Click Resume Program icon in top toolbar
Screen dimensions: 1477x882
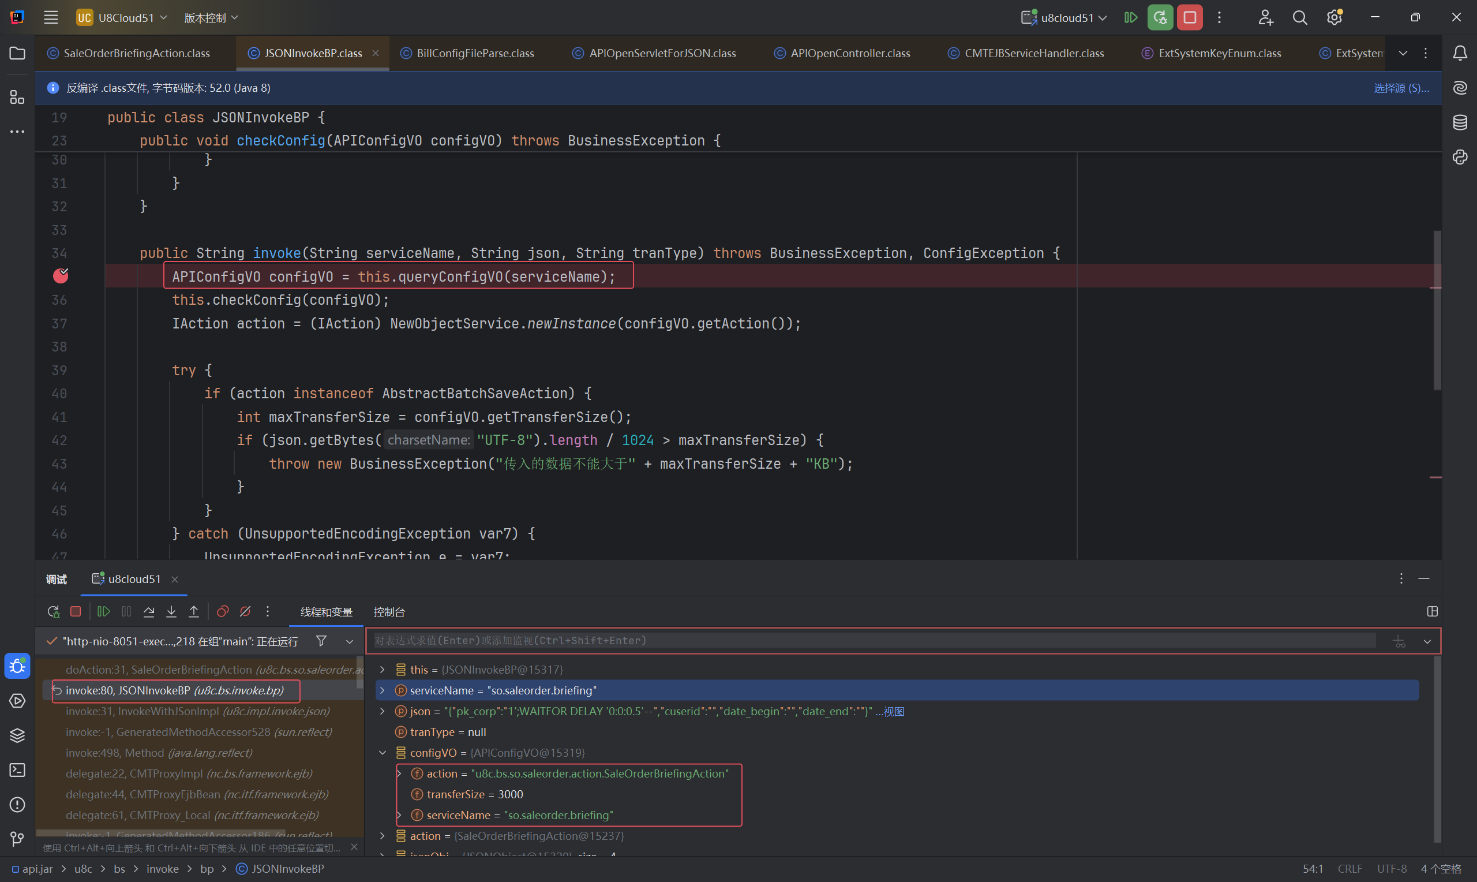pos(1131,18)
